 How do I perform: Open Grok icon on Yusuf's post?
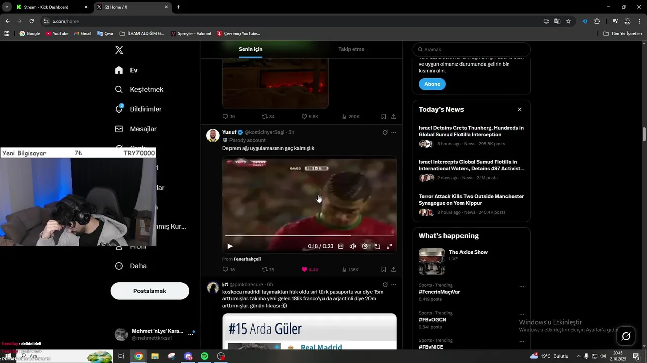[385, 132]
